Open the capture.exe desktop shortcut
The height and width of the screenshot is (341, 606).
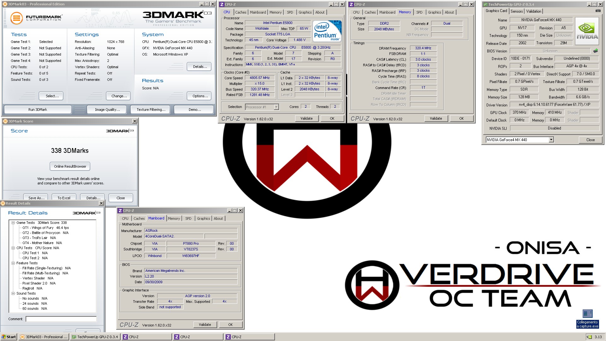pyautogui.click(x=587, y=319)
